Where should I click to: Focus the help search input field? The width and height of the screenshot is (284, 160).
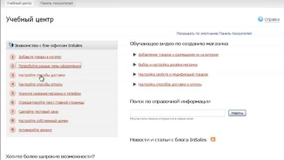click(178, 113)
